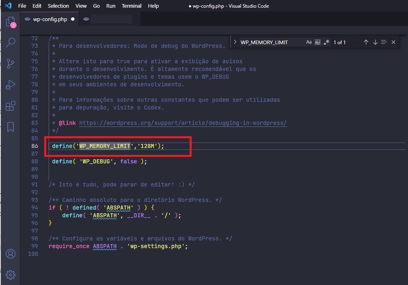Open the Search view in activity bar
The image size is (408, 285).
[x=11, y=42]
